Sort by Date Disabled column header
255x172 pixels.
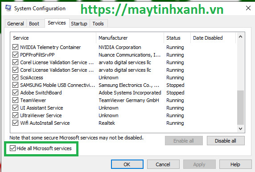coord(213,38)
